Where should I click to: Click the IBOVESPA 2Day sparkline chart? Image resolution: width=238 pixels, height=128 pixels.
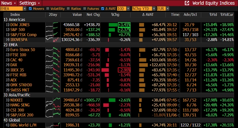pyautogui.click(x=52, y=40)
